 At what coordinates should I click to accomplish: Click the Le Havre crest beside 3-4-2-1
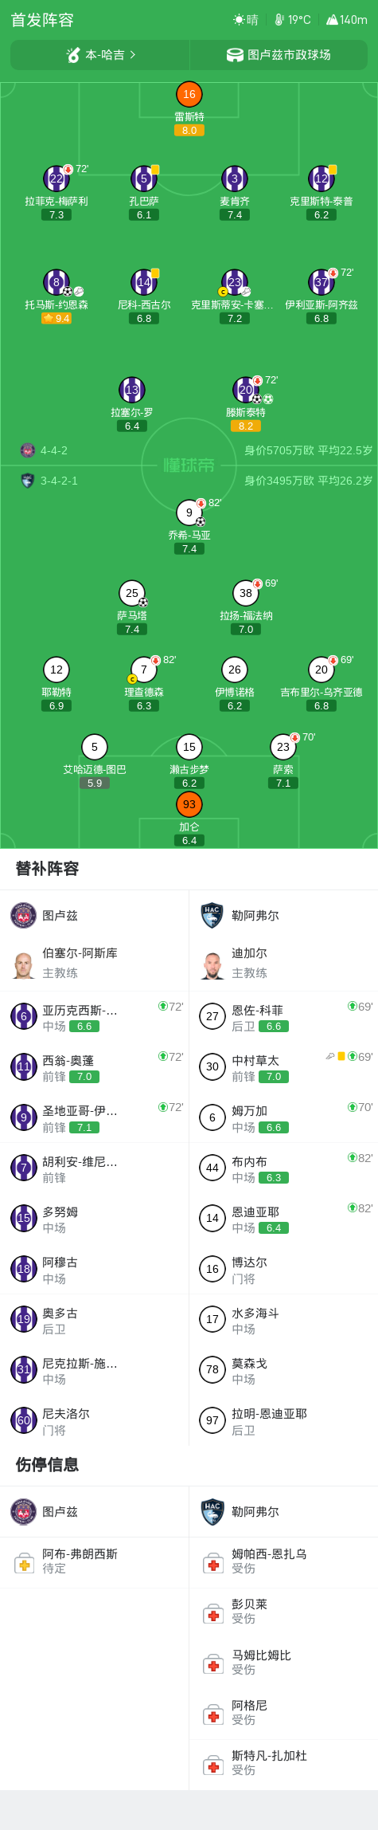(28, 481)
